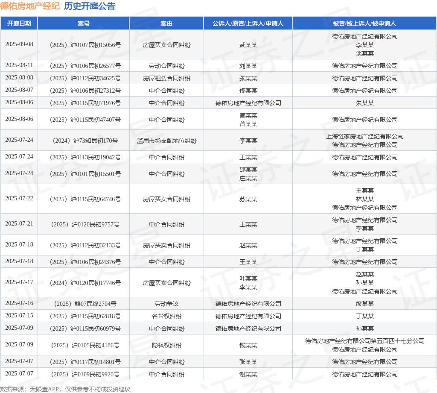Click the 案号 column header
The image size is (437, 393).
[x=83, y=23]
